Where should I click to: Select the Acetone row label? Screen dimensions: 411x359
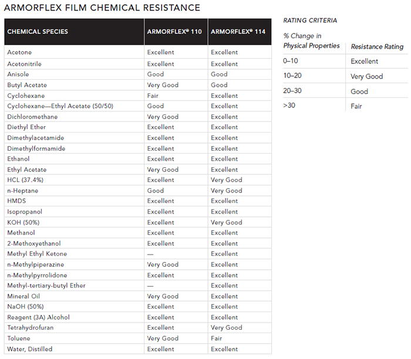pos(19,53)
